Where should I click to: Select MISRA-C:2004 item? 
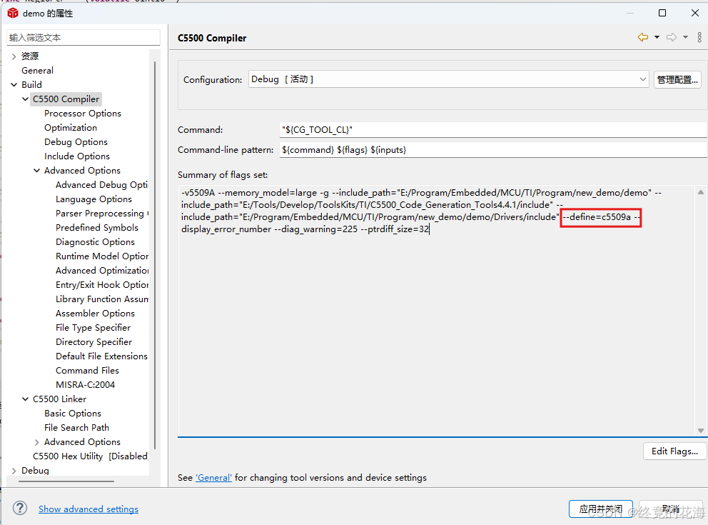(x=86, y=385)
